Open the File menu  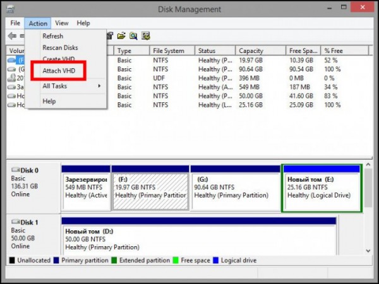point(15,23)
